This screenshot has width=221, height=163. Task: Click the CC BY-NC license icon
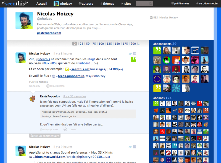[65, 129]
